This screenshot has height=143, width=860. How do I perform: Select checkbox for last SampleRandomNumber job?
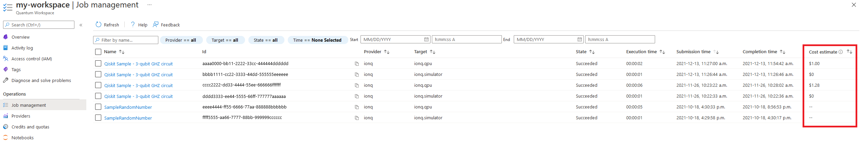click(98, 118)
